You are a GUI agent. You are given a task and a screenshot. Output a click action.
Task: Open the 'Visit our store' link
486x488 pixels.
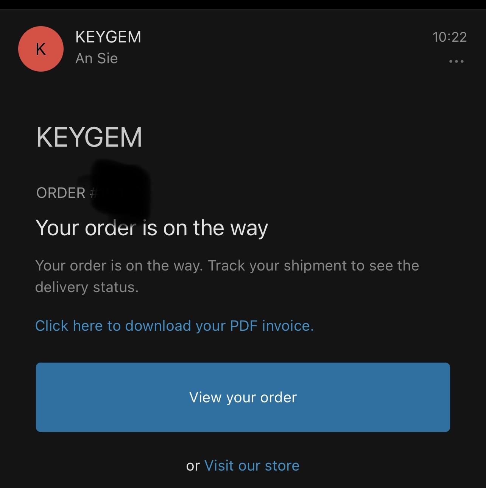point(252,466)
